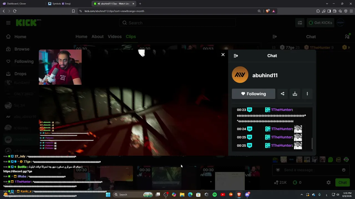Close the clip viewer with the X icon
Image resolution: width=355 pixels, height=199 pixels.
(x=223, y=55)
